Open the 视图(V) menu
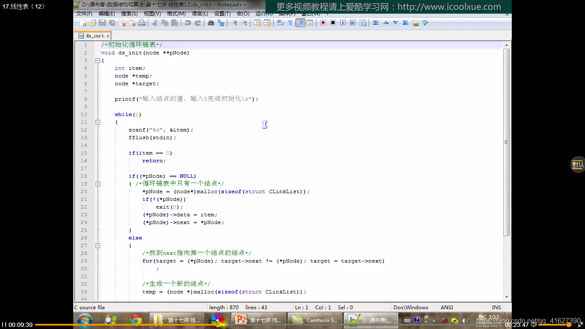The image size is (585, 329). pyautogui.click(x=152, y=14)
